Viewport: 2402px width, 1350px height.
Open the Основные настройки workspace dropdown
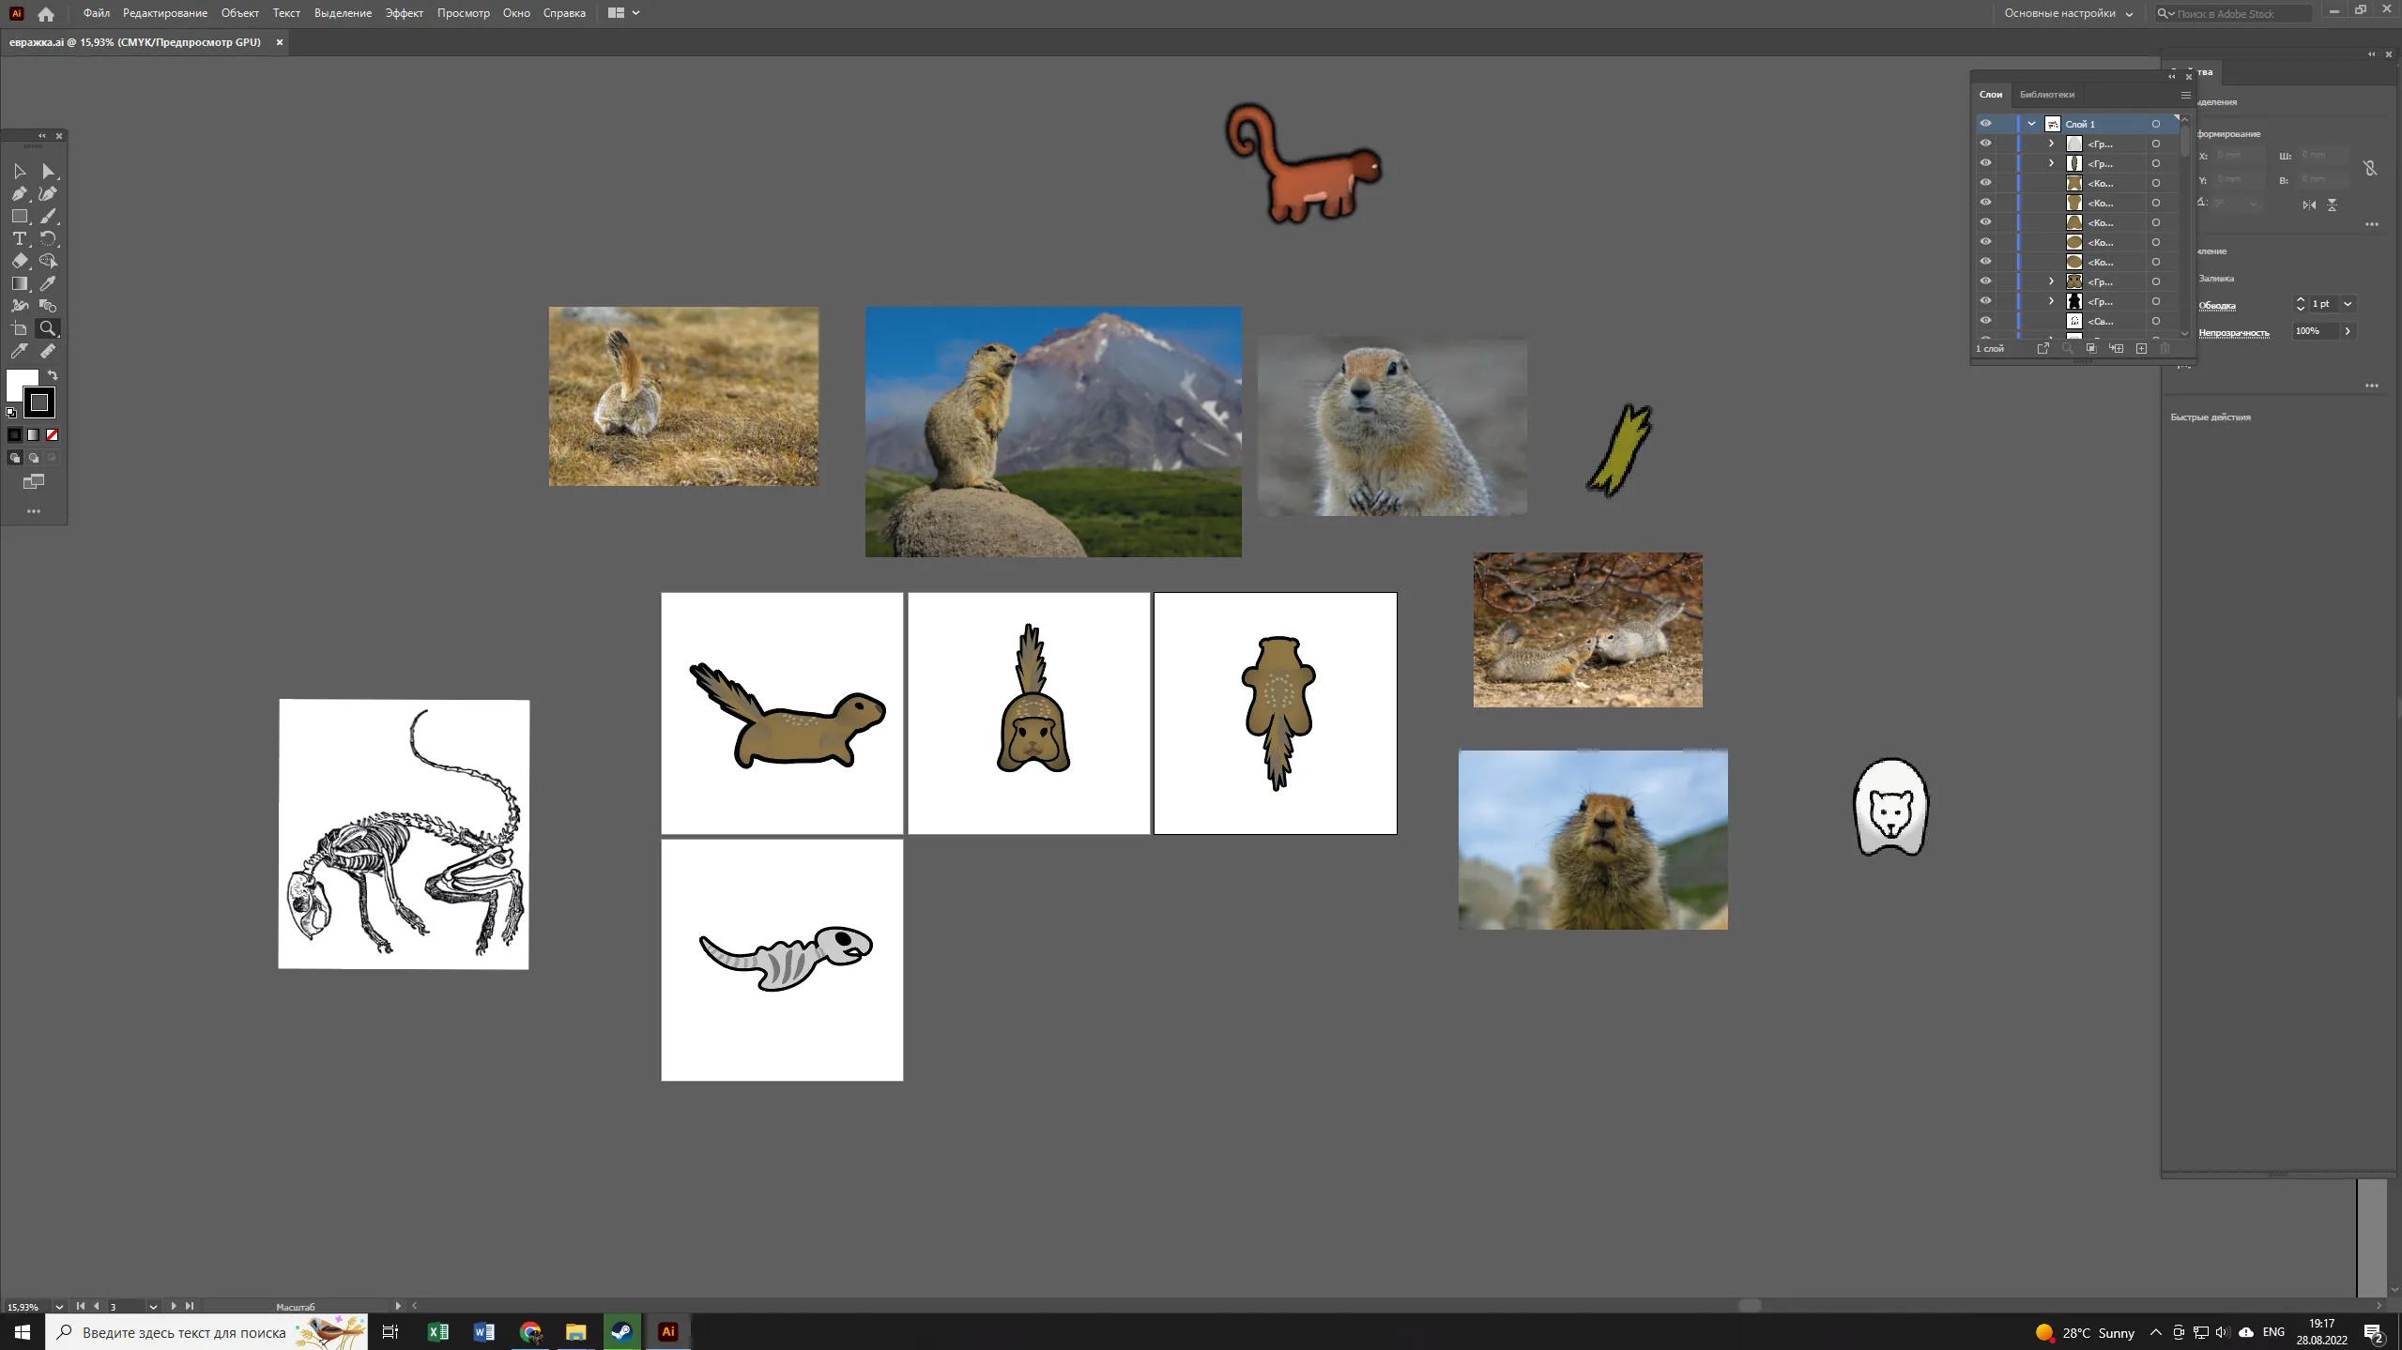[2069, 13]
